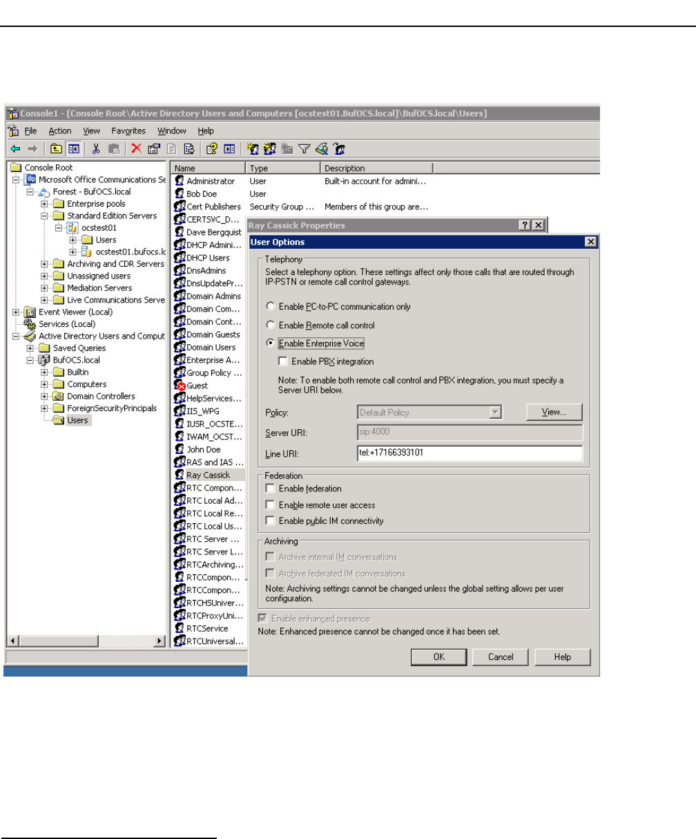Open the File menu
696x839 pixels.
[x=30, y=131]
